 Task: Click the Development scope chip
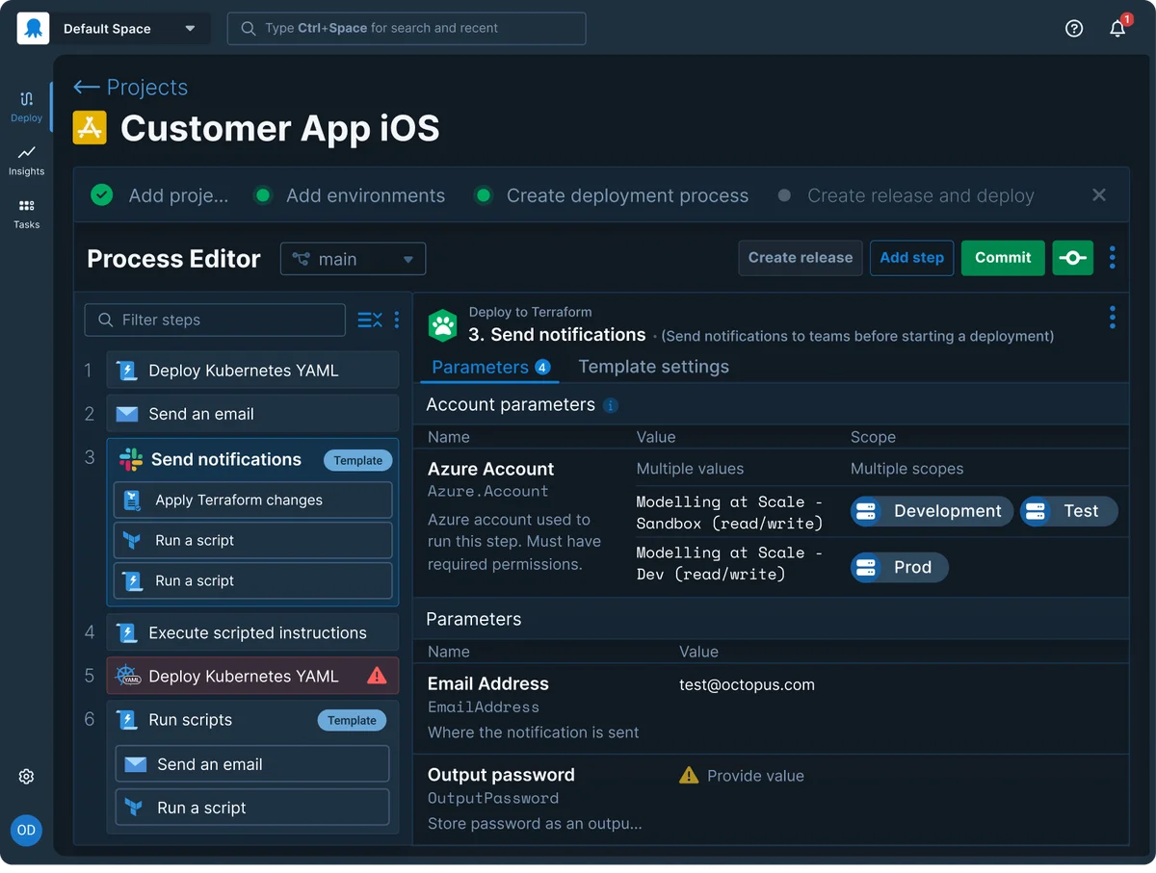(x=933, y=511)
